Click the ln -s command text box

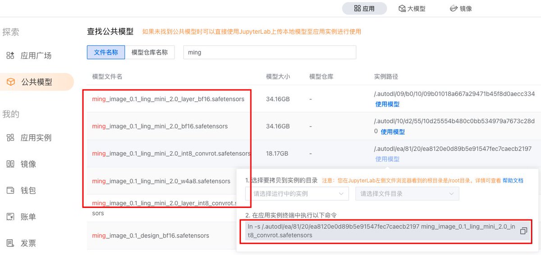pos(387,231)
